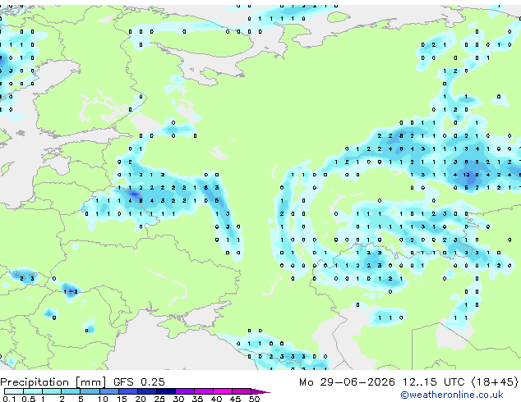This screenshot has height=402, width=521.
Task: Select the 25–30 mm dark blue legend swatch
Action: (x=166, y=391)
